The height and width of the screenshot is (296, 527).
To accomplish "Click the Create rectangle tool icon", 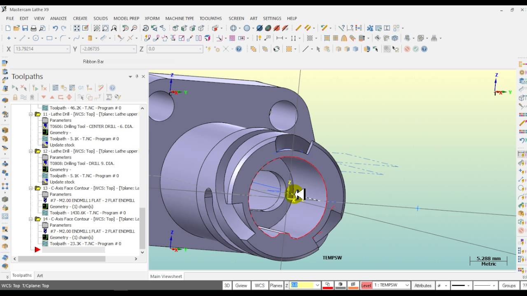I will [x=49, y=38].
